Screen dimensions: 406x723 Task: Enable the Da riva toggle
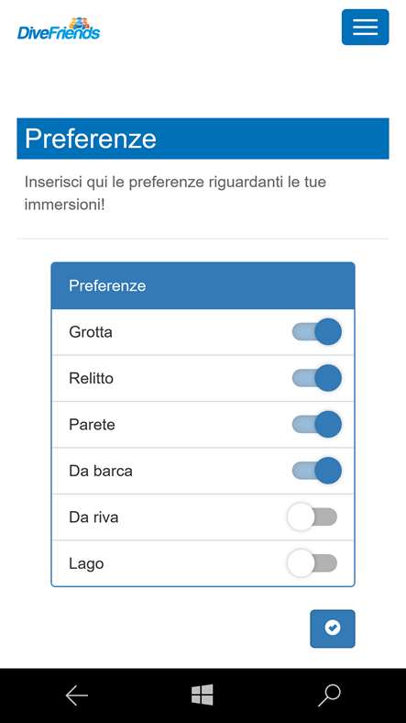(x=313, y=517)
